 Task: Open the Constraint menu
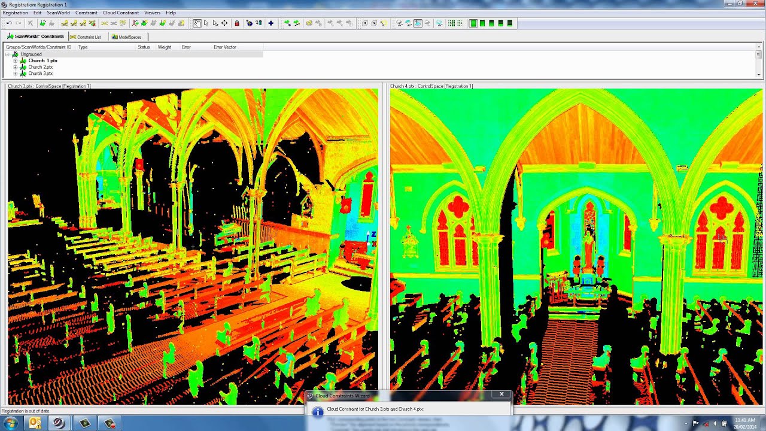[x=86, y=13]
